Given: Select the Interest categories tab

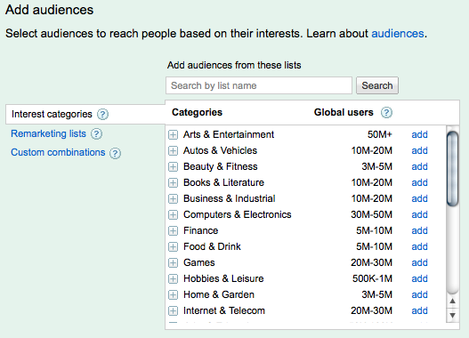Looking at the screenshot, I should pyautogui.click(x=85, y=114).
